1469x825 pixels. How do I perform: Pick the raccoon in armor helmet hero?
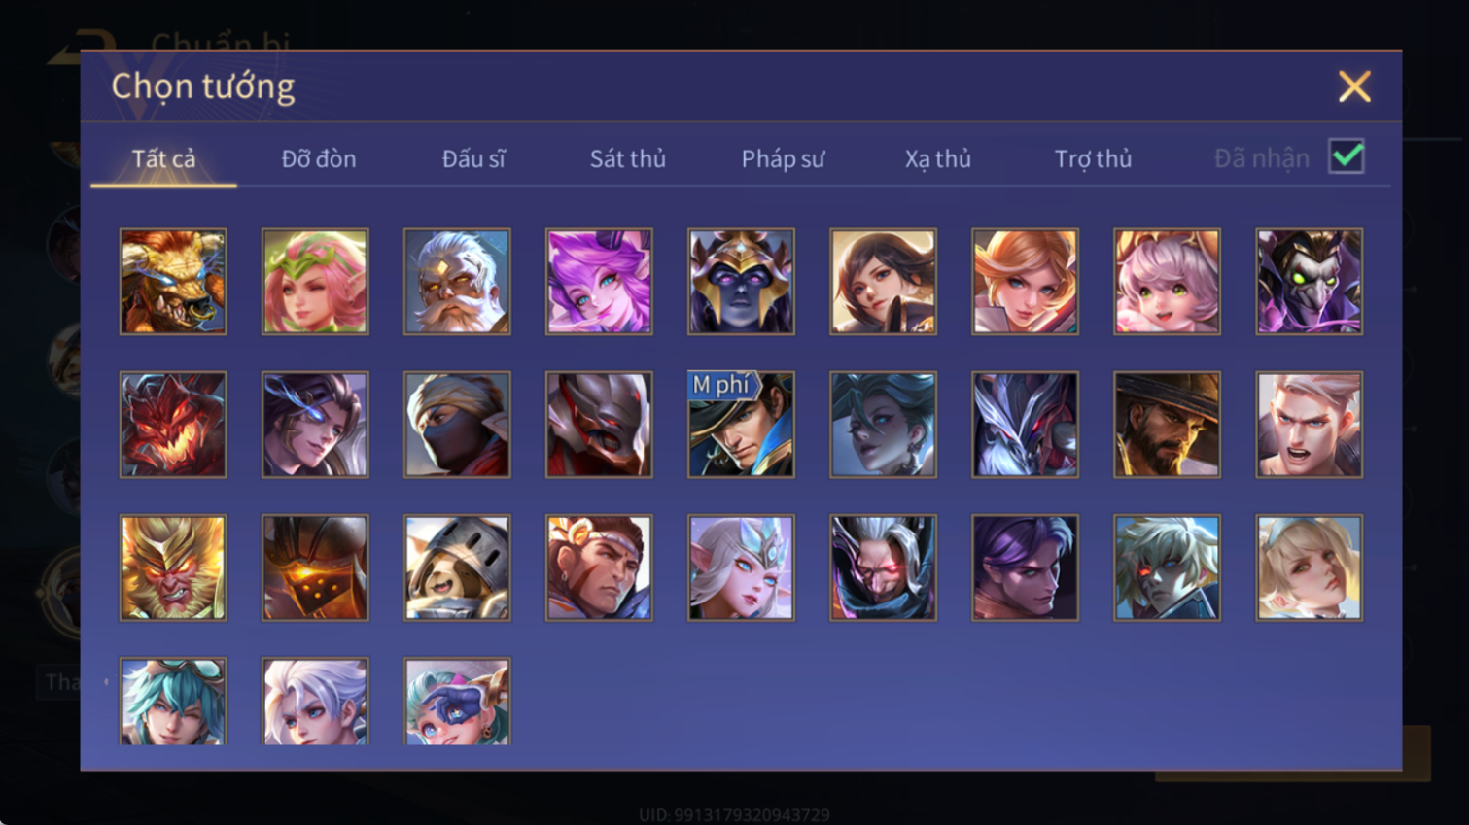[x=457, y=567]
